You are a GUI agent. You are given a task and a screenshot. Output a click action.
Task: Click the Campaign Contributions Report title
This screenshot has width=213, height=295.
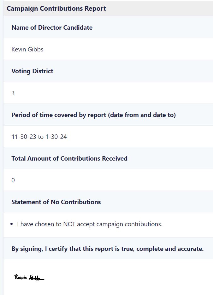tap(56, 9)
